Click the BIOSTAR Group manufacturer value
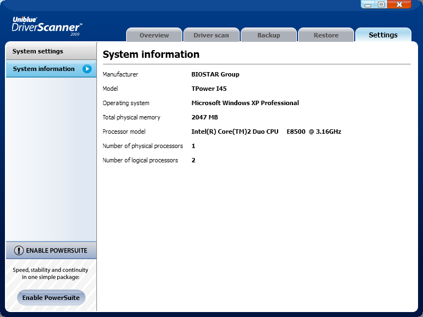Viewport: 423px width, 317px height. click(x=215, y=74)
